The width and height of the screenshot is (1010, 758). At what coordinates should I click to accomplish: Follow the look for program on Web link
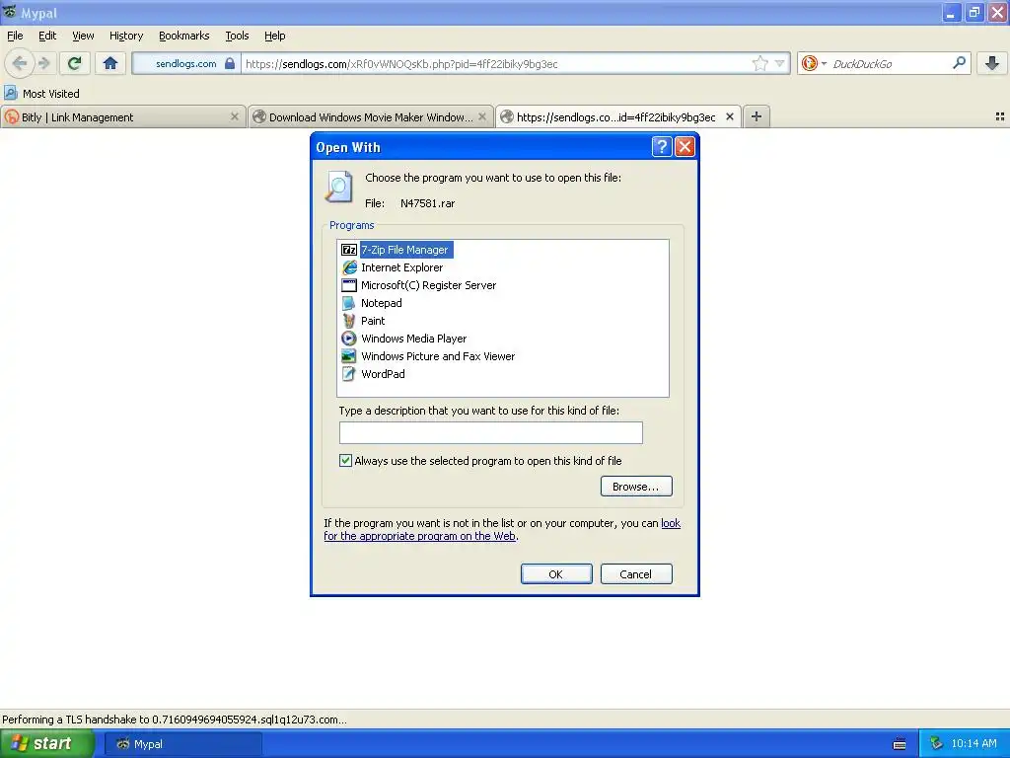420,536
